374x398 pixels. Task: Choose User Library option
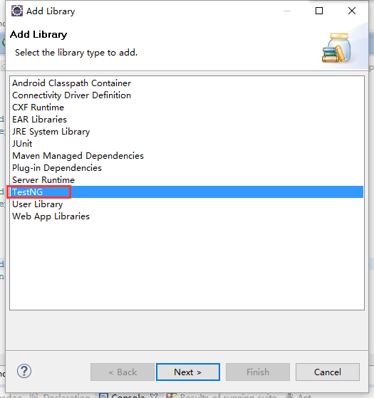(x=37, y=204)
